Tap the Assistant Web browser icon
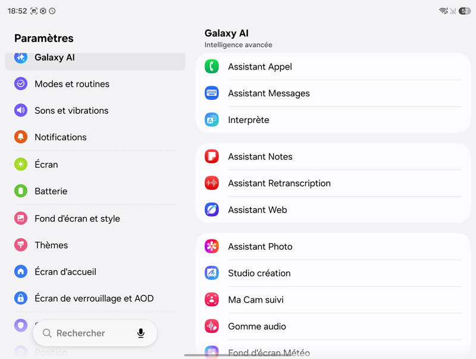The image size is (476, 359). tap(212, 210)
